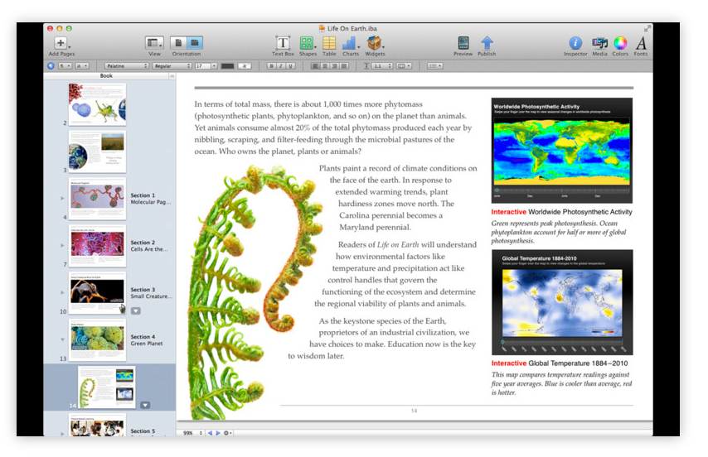Select Section 2 Cells Are the label
The width and height of the screenshot is (708, 457).
[149, 246]
